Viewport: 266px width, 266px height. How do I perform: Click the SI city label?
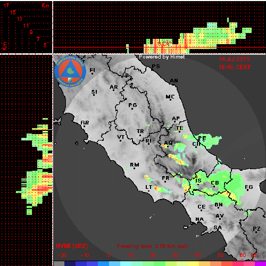coord(94,92)
